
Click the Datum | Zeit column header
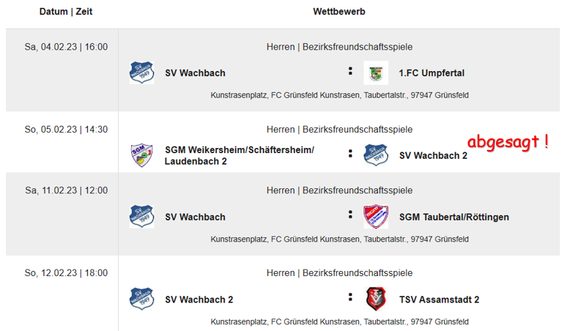pyautogui.click(x=66, y=12)
